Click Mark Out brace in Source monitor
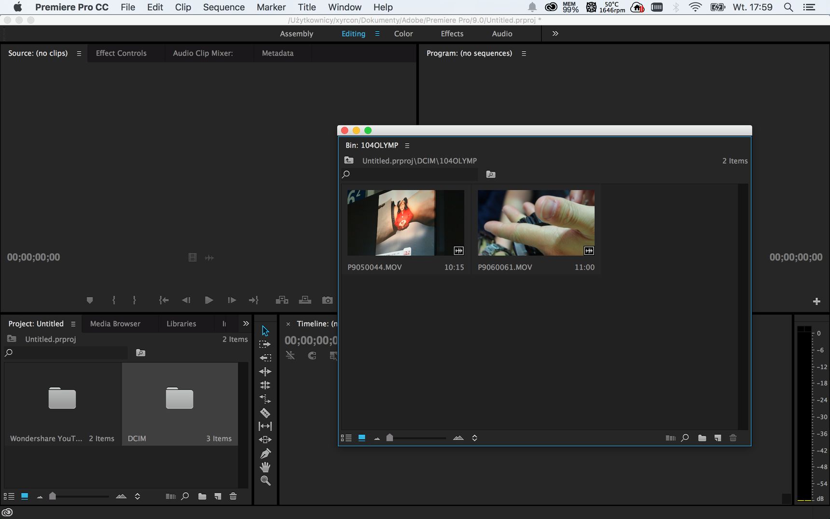 [x=134, y=300]
